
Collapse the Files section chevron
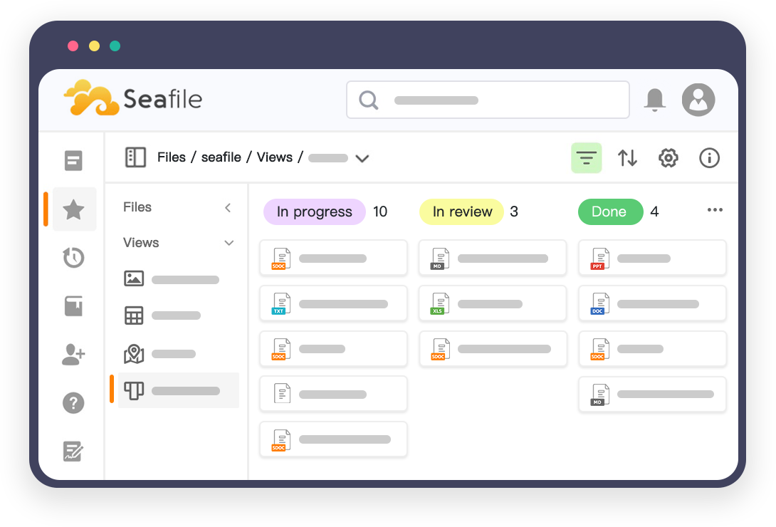[228, 208]
